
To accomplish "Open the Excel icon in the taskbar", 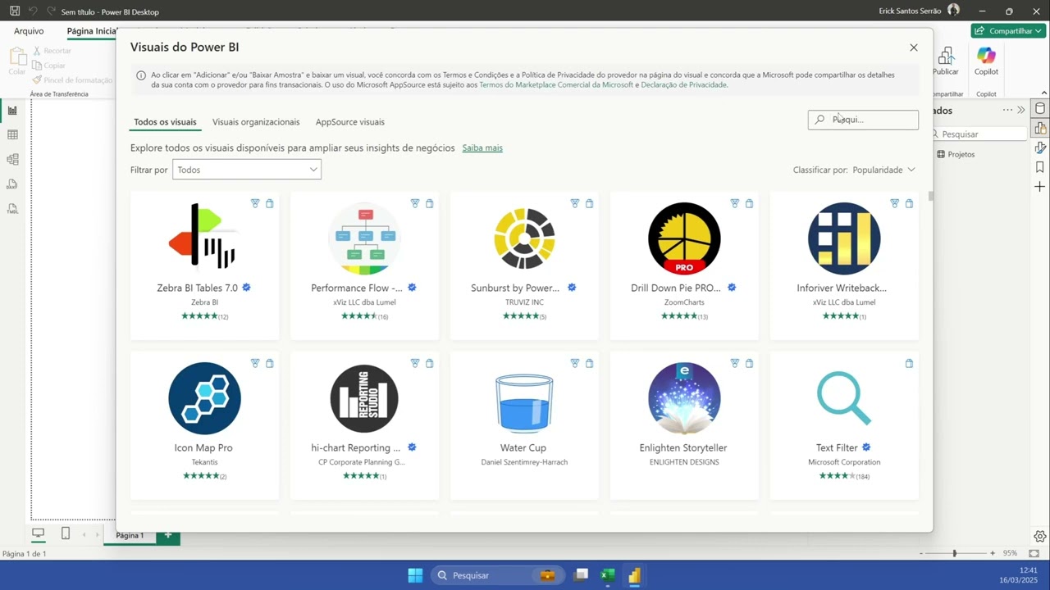I will 608,575.
